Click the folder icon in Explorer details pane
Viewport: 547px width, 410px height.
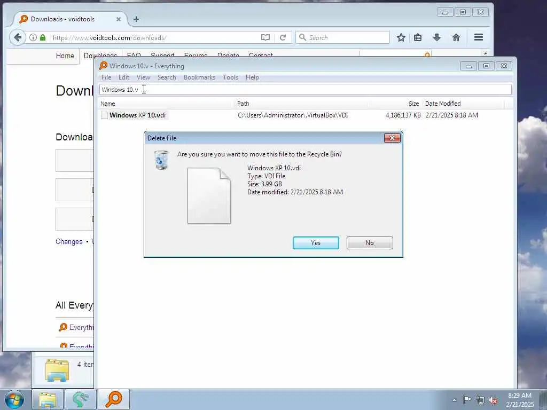click(57, 370)
